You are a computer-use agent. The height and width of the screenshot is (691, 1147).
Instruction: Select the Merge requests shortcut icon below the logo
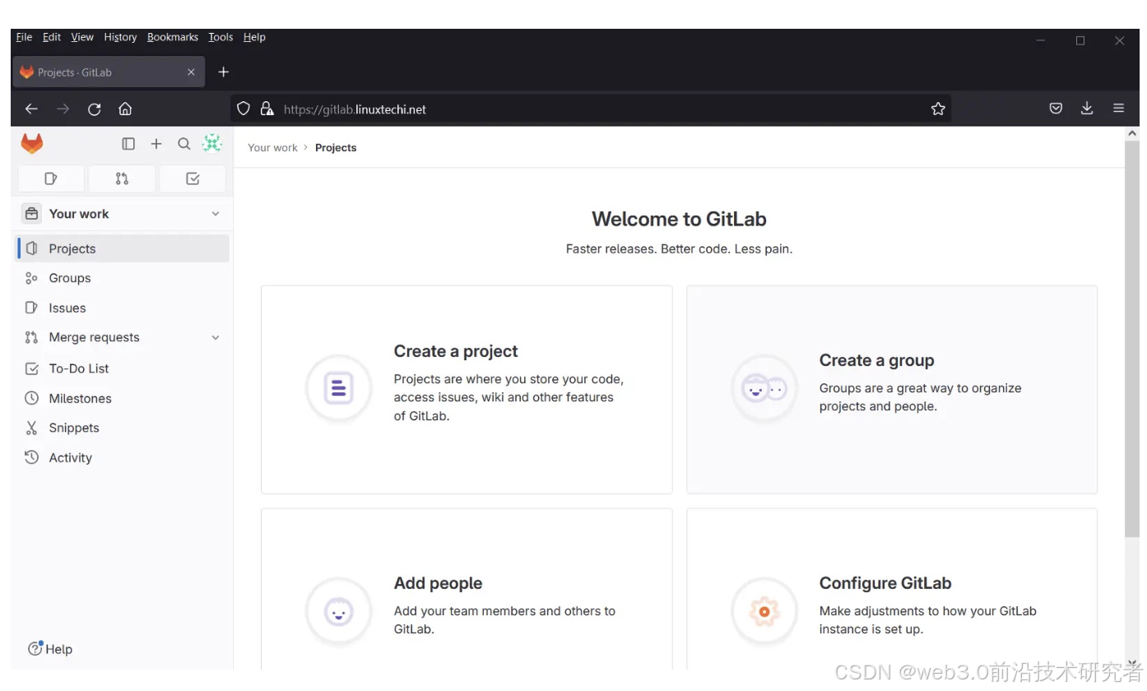(121, 178)
